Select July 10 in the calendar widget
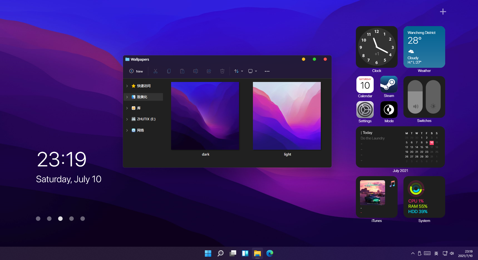The height and width of the screenshot is (260, 478). pyautogui.click(x=432, y=142)
